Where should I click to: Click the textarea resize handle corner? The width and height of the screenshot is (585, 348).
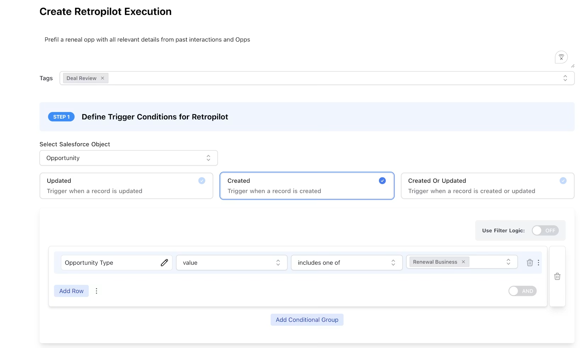click(x=573, y=66)
